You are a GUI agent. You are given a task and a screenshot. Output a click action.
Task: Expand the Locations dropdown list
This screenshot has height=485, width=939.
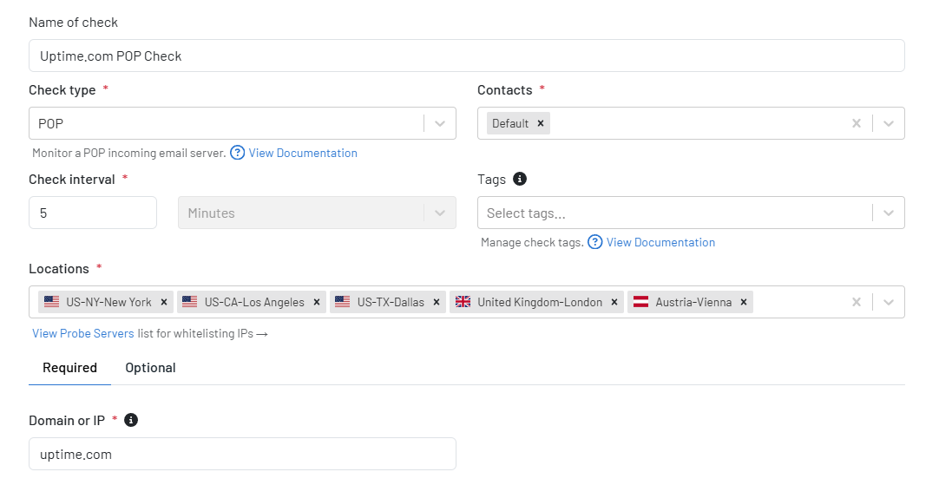[889, 303]
